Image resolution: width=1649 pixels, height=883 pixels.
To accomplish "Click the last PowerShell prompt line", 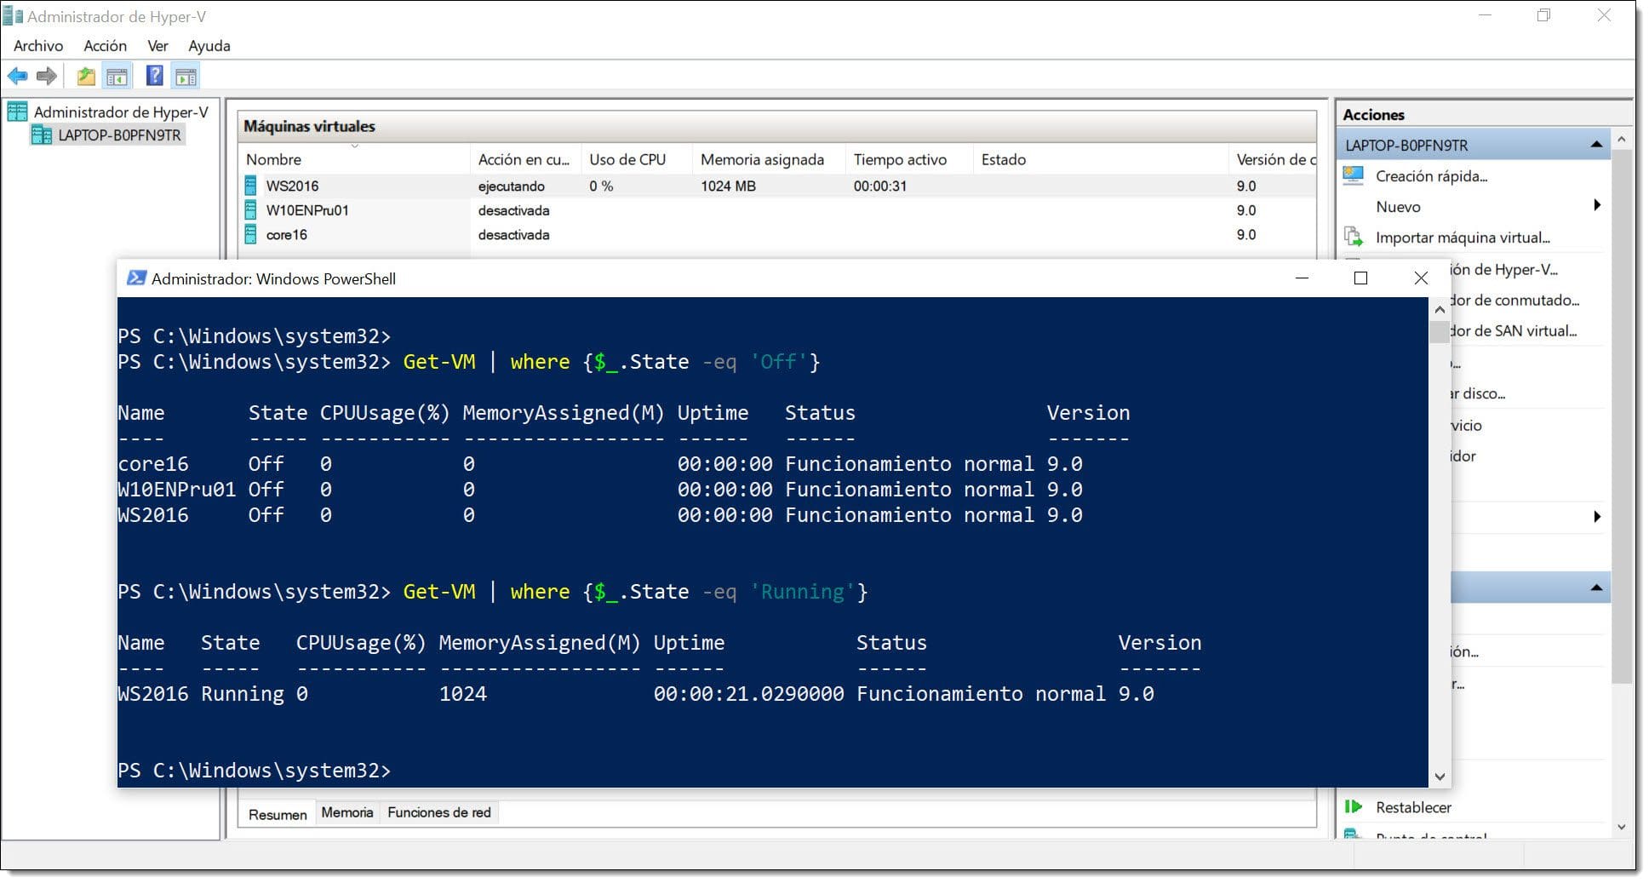I will click(254, 771).
